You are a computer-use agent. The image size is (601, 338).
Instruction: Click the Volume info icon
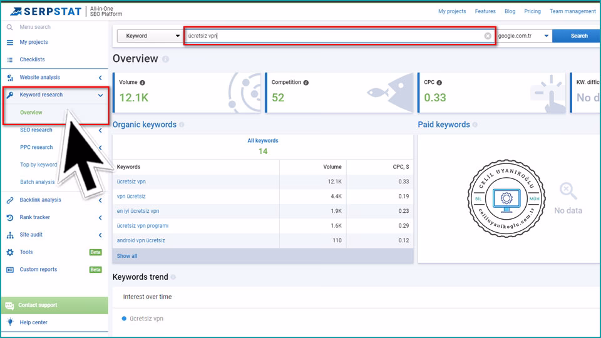(143, 83)
